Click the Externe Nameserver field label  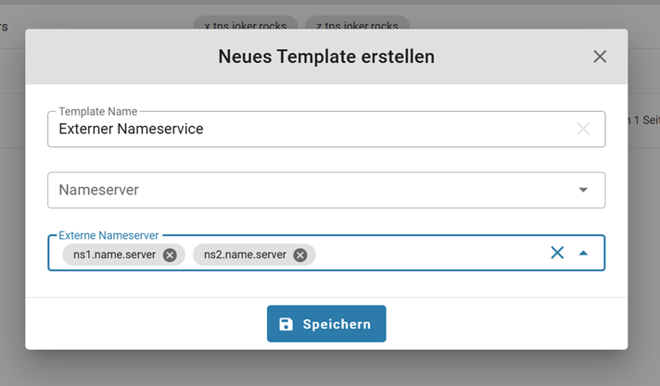pyautogui.click(x=108, y=236)
